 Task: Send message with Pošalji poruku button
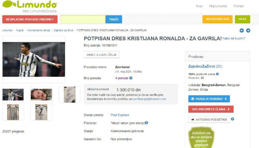209,99
